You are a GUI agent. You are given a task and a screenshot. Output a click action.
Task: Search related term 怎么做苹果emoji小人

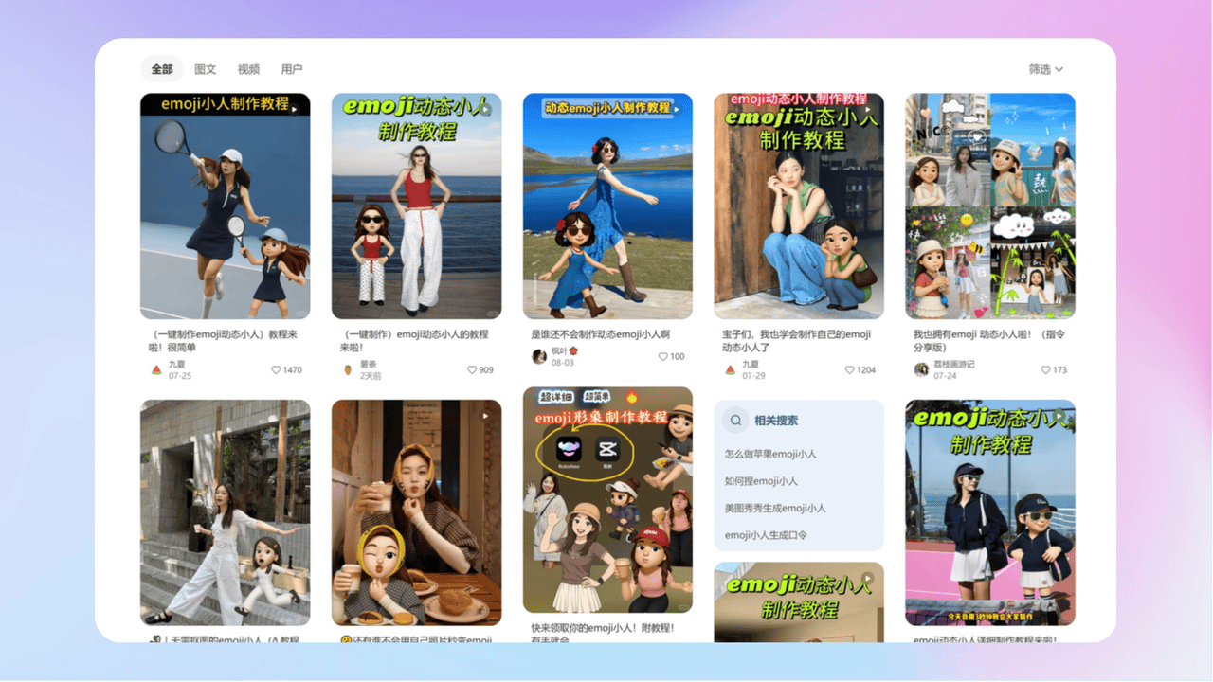click(x=770, y=454)
